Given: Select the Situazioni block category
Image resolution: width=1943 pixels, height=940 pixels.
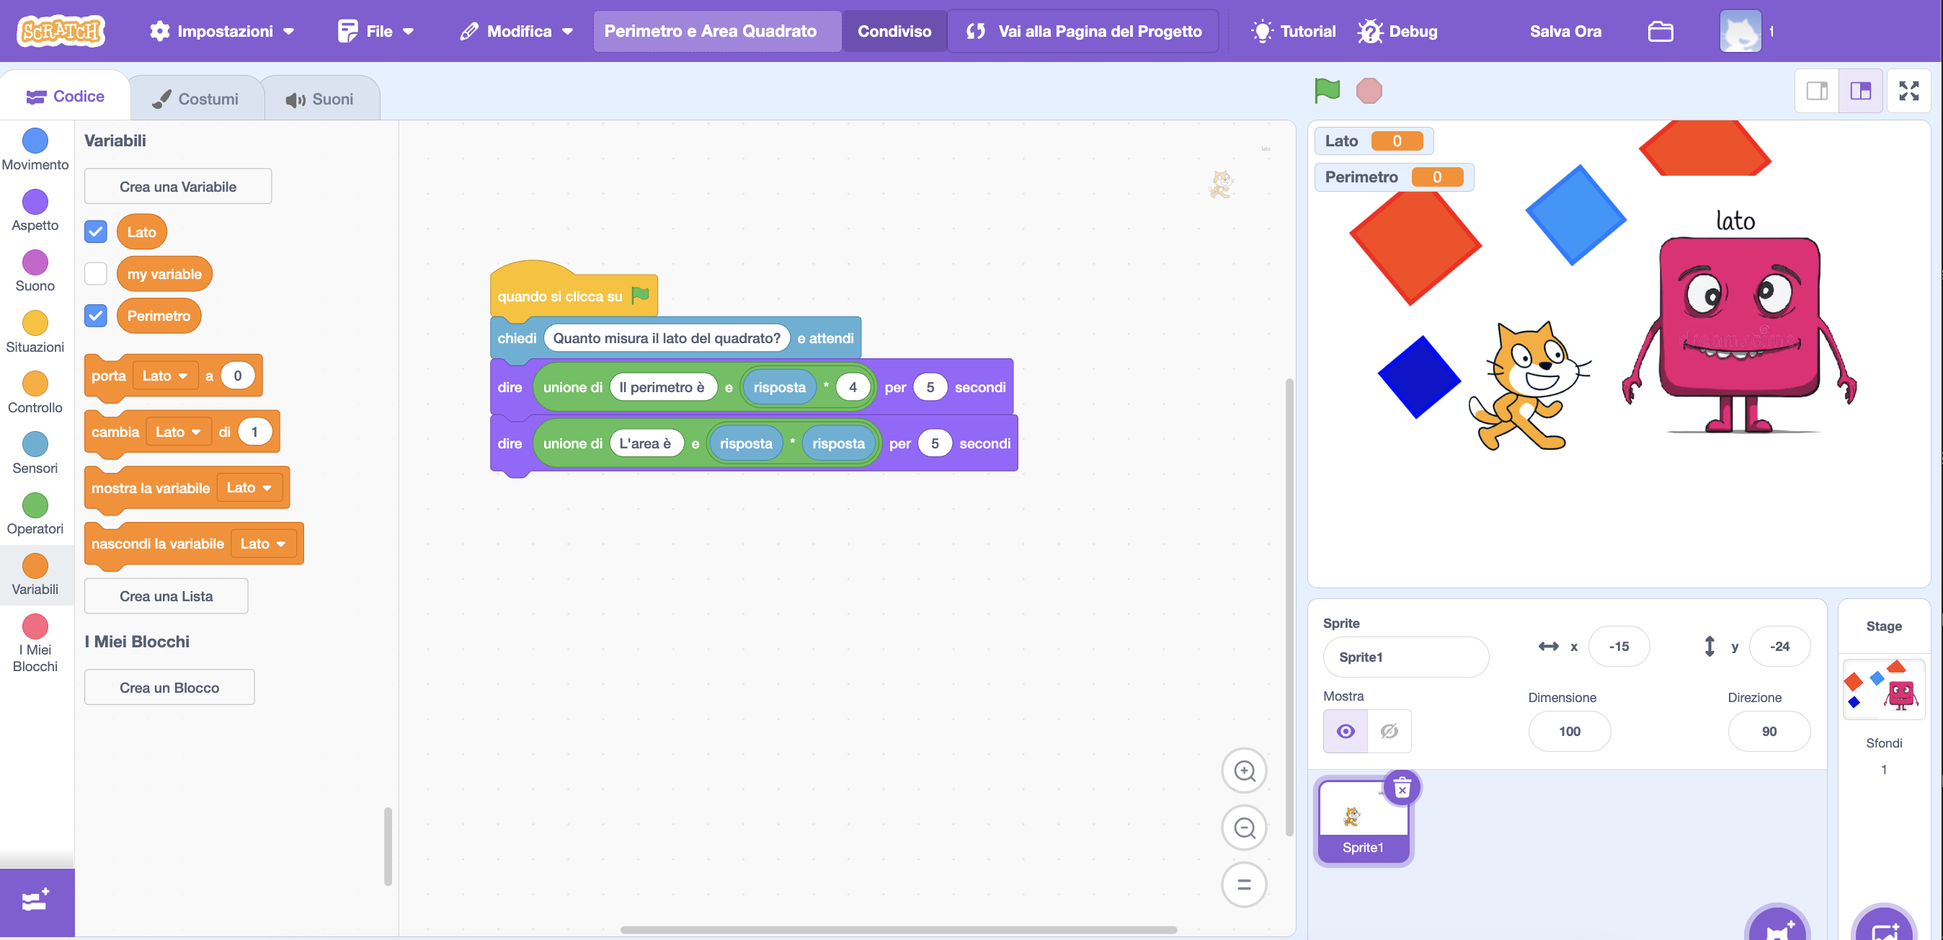Looking at the screenshot, I should pos(35,332).
